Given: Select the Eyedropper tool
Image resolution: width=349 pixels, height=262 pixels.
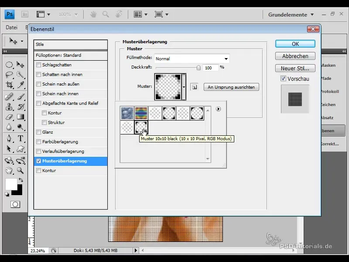Looking at the screenshot, I should tap(20, 85).
